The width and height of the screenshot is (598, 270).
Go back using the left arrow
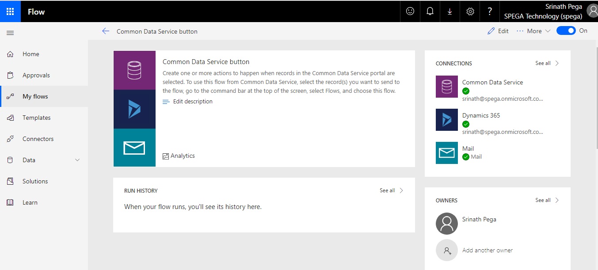105,31
